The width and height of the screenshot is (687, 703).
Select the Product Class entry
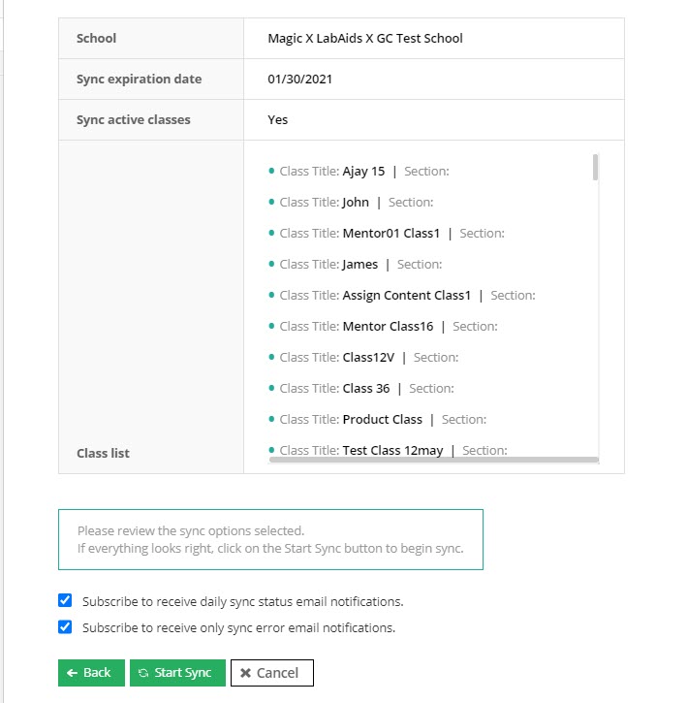click(382, 420)
